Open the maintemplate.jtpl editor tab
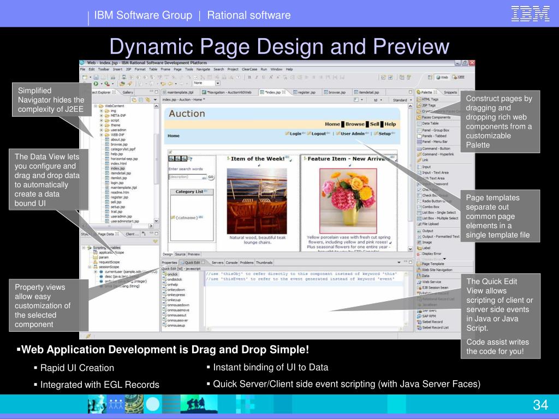 [178, 92]
